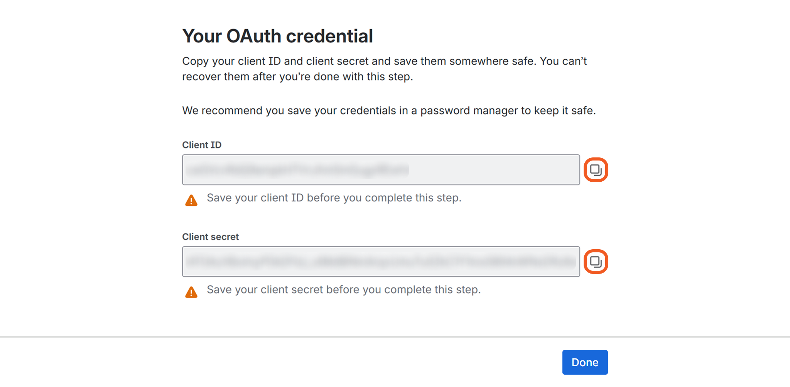
Task: Click the password manager recommendation sentence
Action: pyautogui.click(x=389, y=111)
